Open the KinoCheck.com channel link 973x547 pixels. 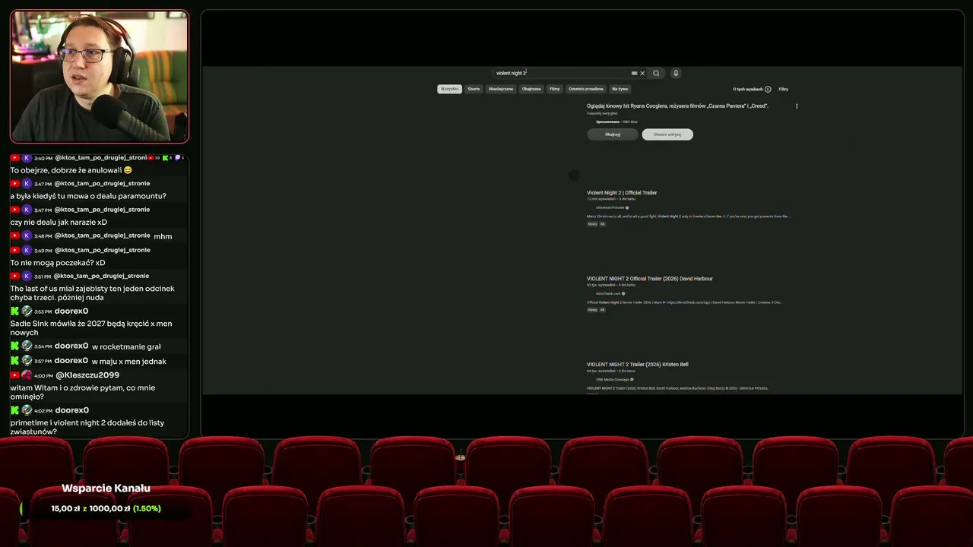point(608,293)
